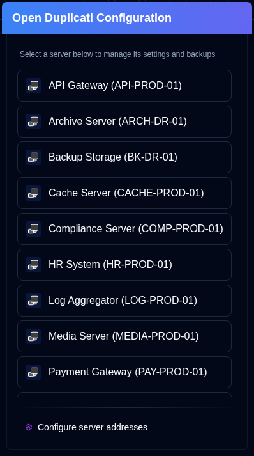Screen dimensions: 254x456
Task: Click the server icon beside Cache Server
Action: pos(33,193)
